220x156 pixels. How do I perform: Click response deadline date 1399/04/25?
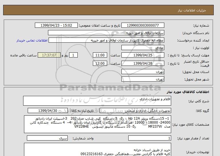coord(143,55)
